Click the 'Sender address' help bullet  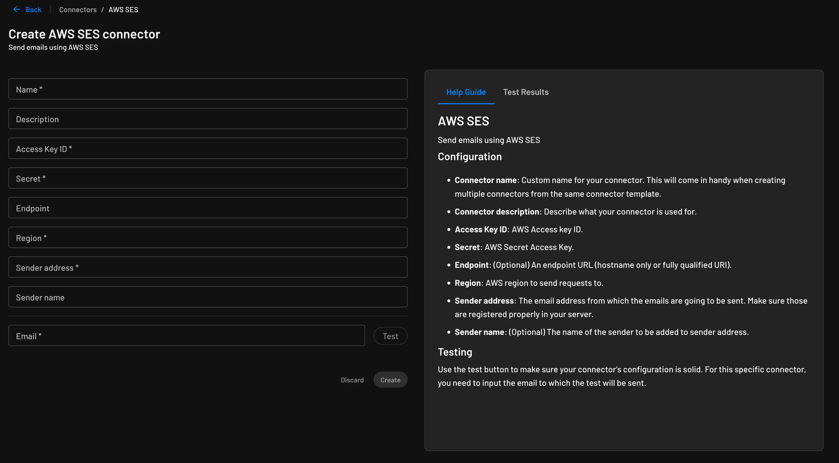point(631,308)
